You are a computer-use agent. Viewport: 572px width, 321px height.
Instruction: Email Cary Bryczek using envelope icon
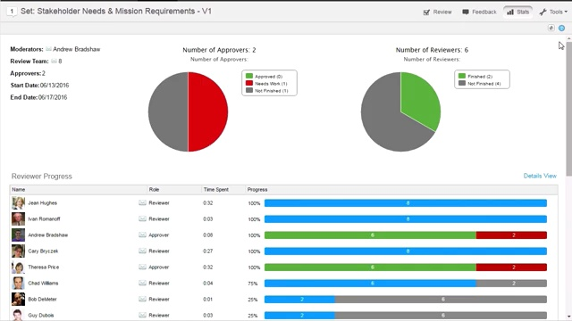click(142, 251)
